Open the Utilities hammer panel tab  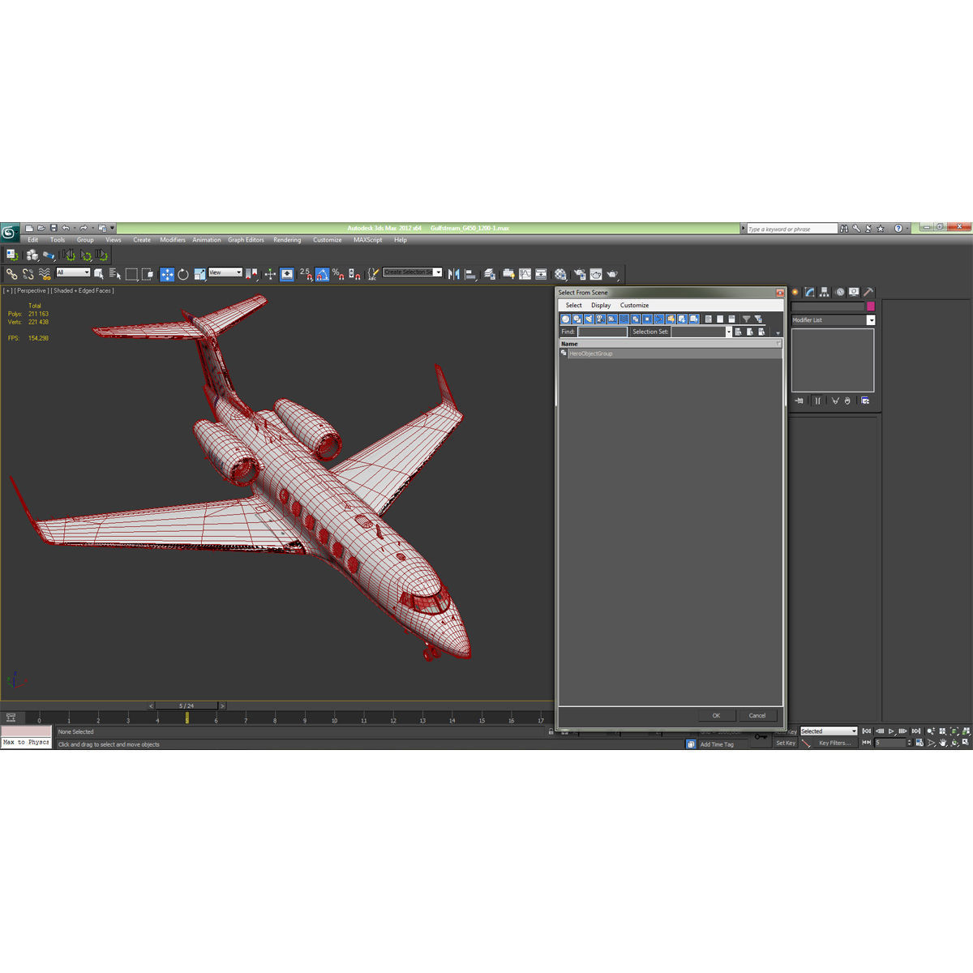coord(868,292)
